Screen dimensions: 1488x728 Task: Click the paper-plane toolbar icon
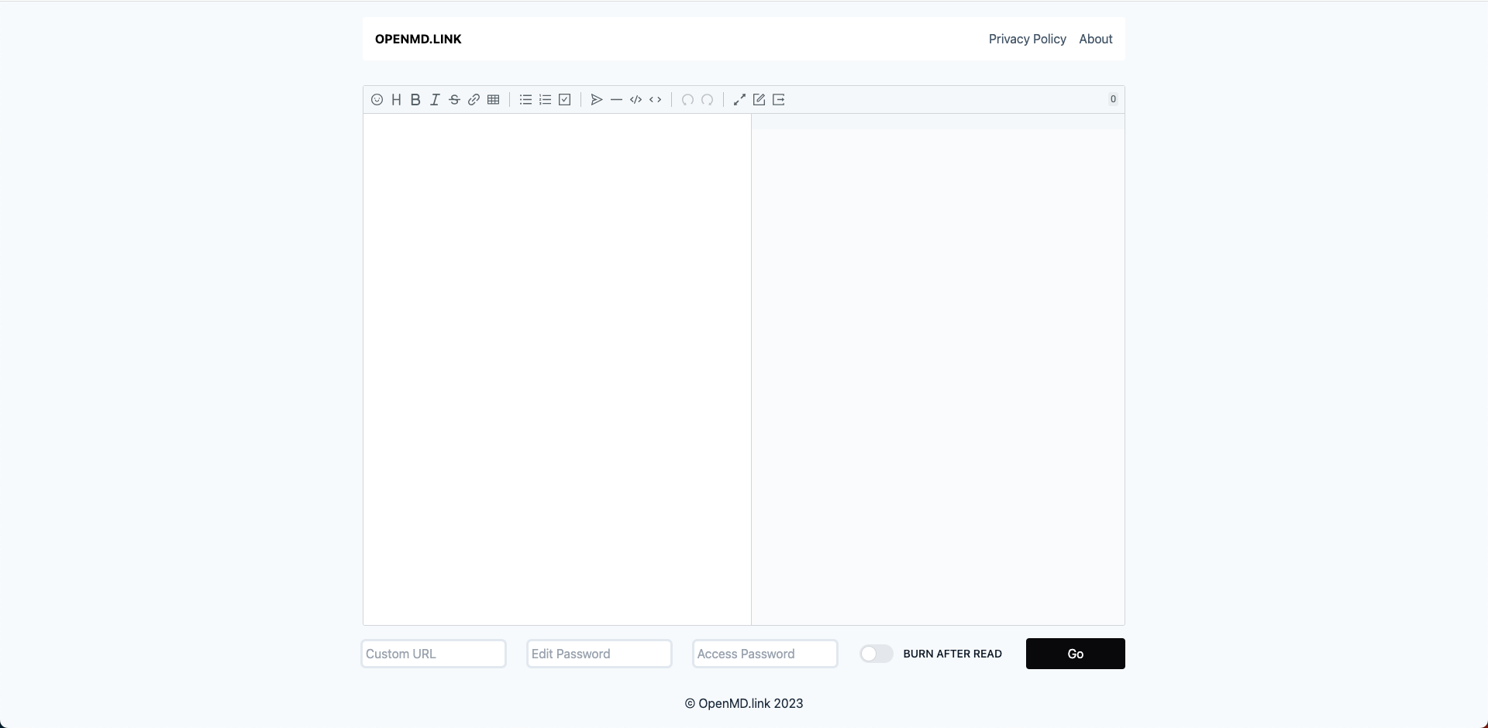click(x=597, y=99)
